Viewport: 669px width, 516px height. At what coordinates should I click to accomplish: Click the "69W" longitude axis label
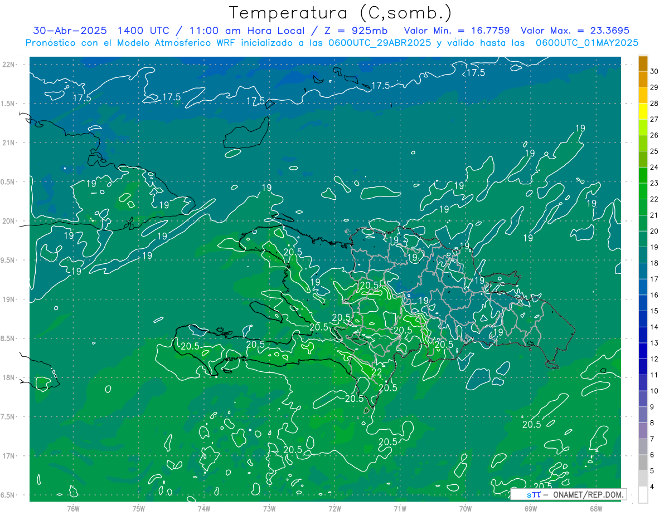coord(531,508)
